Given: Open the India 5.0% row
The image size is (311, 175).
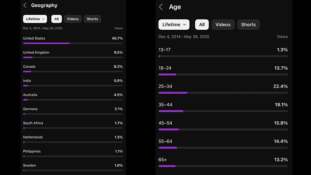Looking at the screenshot, I should [x=73, y=83].
